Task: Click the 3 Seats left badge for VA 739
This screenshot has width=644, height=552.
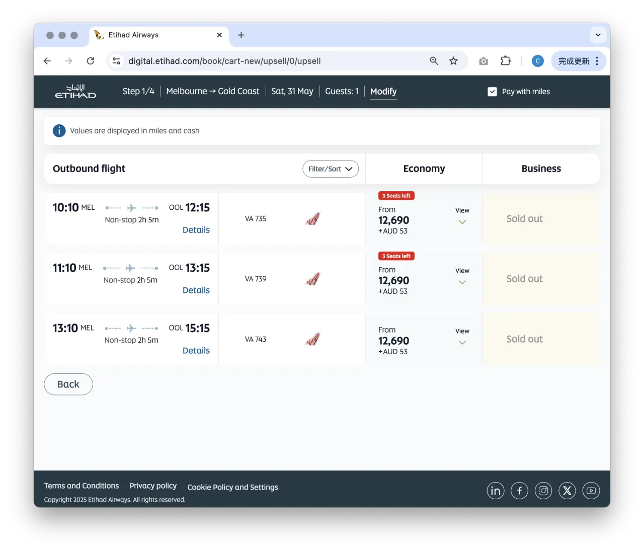Action: (x=396, y=256)
